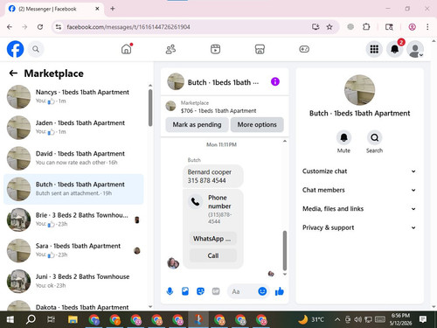
Task: Open Windows Task View
Action: point(52,319)
